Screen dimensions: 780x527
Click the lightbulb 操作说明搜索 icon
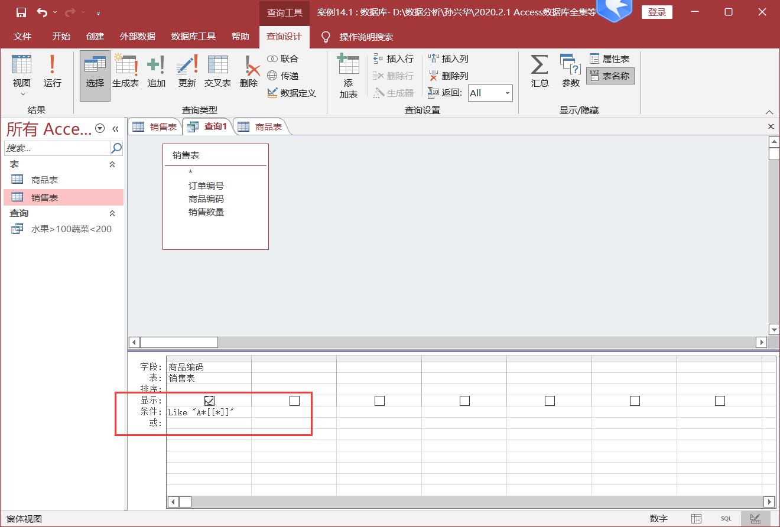click(x=326, y=37)
